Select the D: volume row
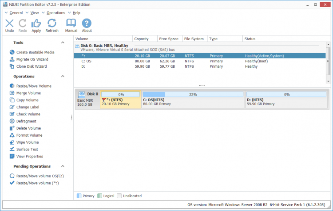Viewport: 333px width, 211px height. pos(200,66)
